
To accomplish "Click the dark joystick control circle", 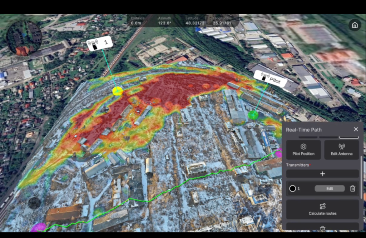I will [x=35, y=203].
